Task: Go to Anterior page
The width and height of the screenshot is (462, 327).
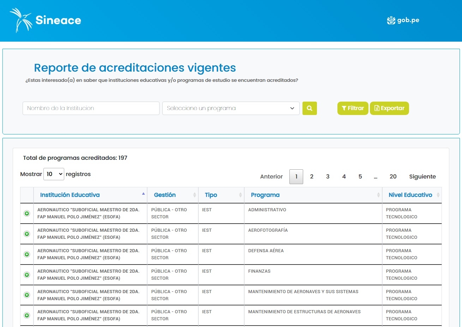Action: (x=271, y=177)
